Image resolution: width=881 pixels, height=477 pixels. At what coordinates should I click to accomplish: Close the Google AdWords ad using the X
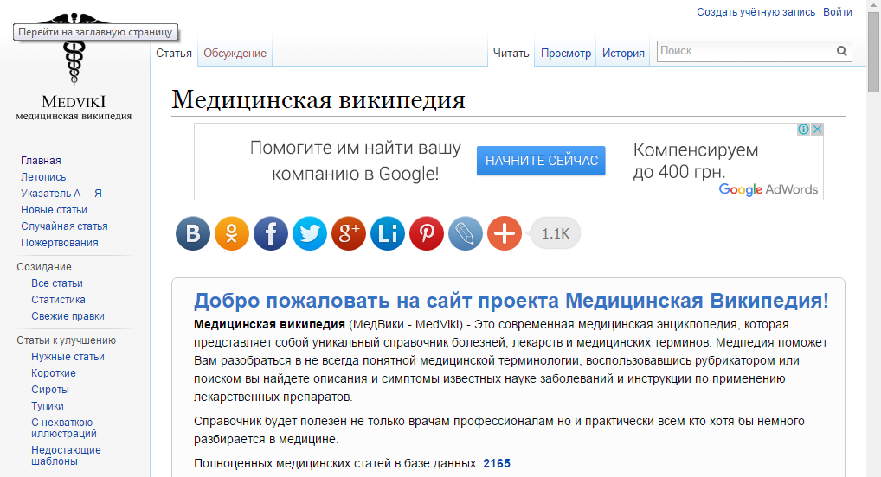click(816, 130)
